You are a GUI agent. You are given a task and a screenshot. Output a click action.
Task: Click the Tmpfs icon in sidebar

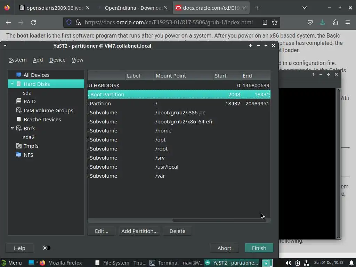pyautogui.click(x=19, y=146)
